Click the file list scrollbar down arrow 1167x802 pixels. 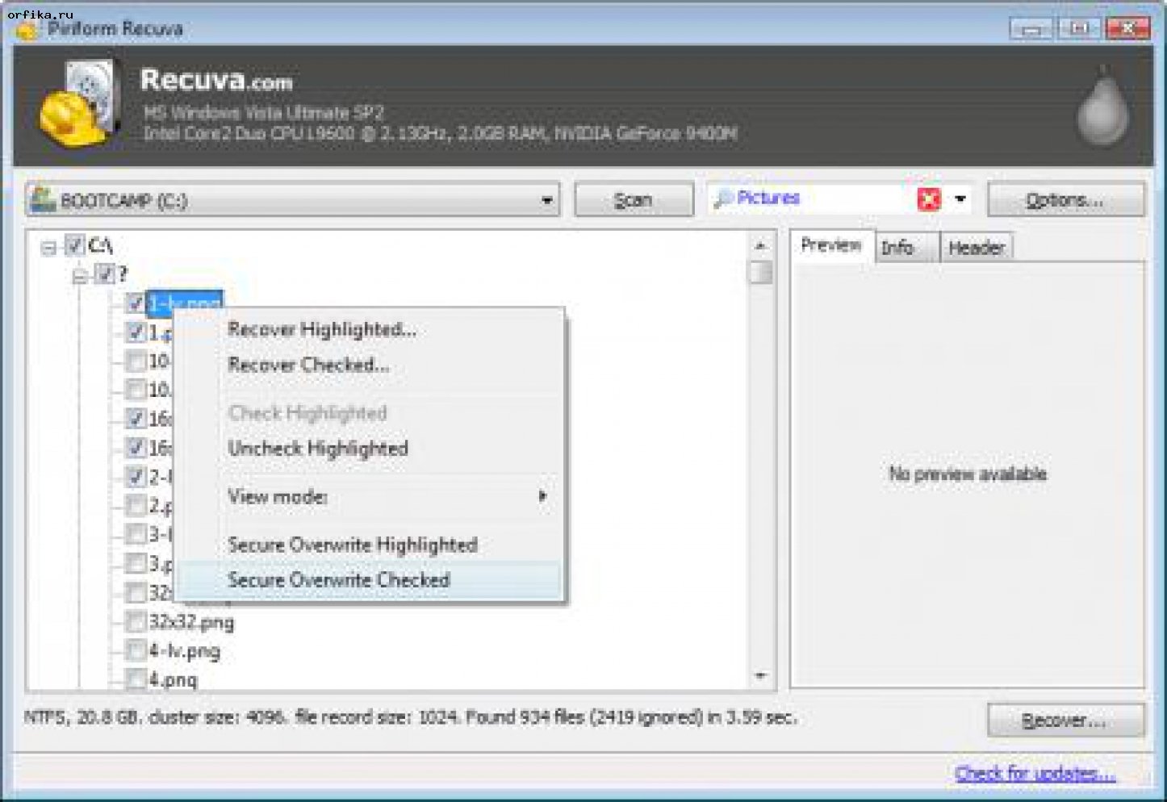[760, 676]
